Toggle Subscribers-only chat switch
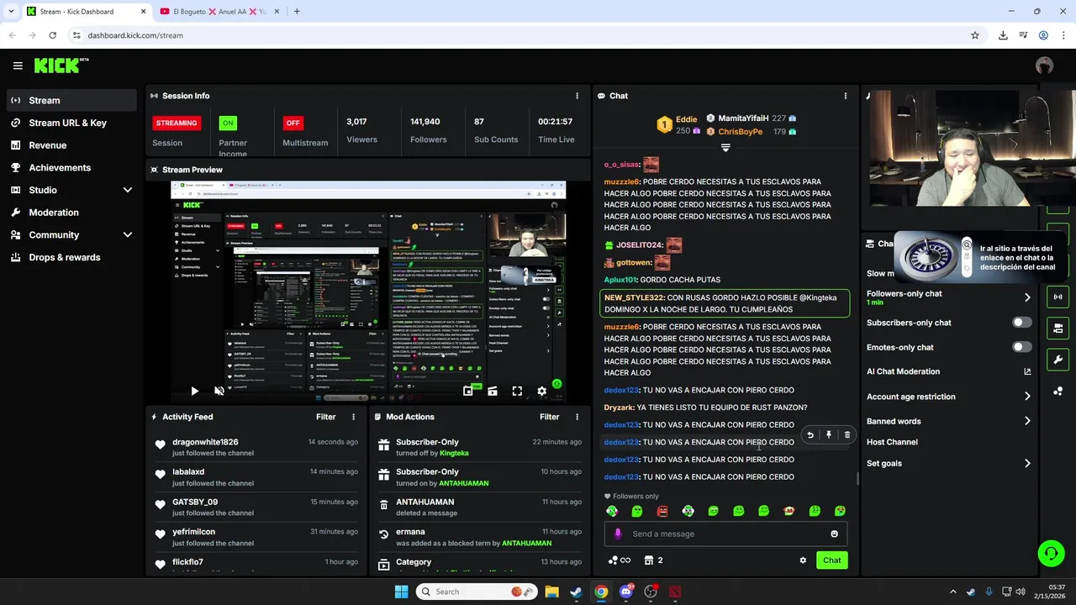1076x605 pixels. point(1021,323)
